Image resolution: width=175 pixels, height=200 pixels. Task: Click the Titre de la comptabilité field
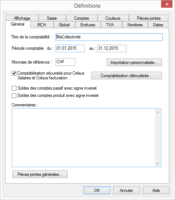(109, 37)
